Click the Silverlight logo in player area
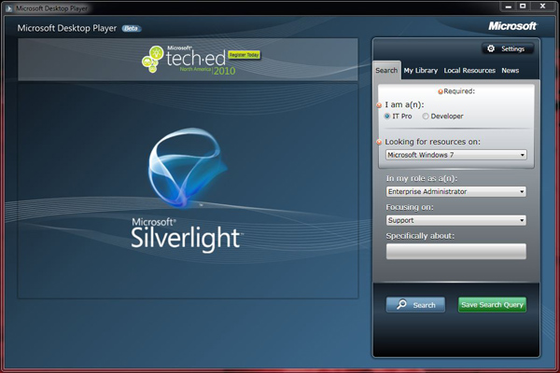Screen dimensions: 560x373 coord(188,189)
